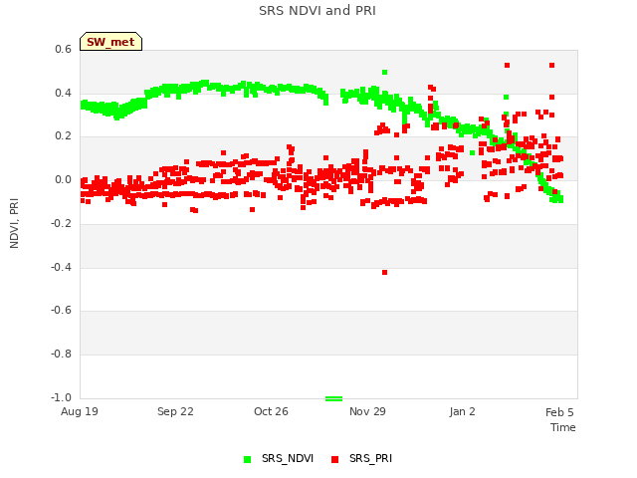Image resolution: width=637 pixels, height=478 pixels.
Task: Select the SRS_PRI legend label
Action: coord(370,458)
